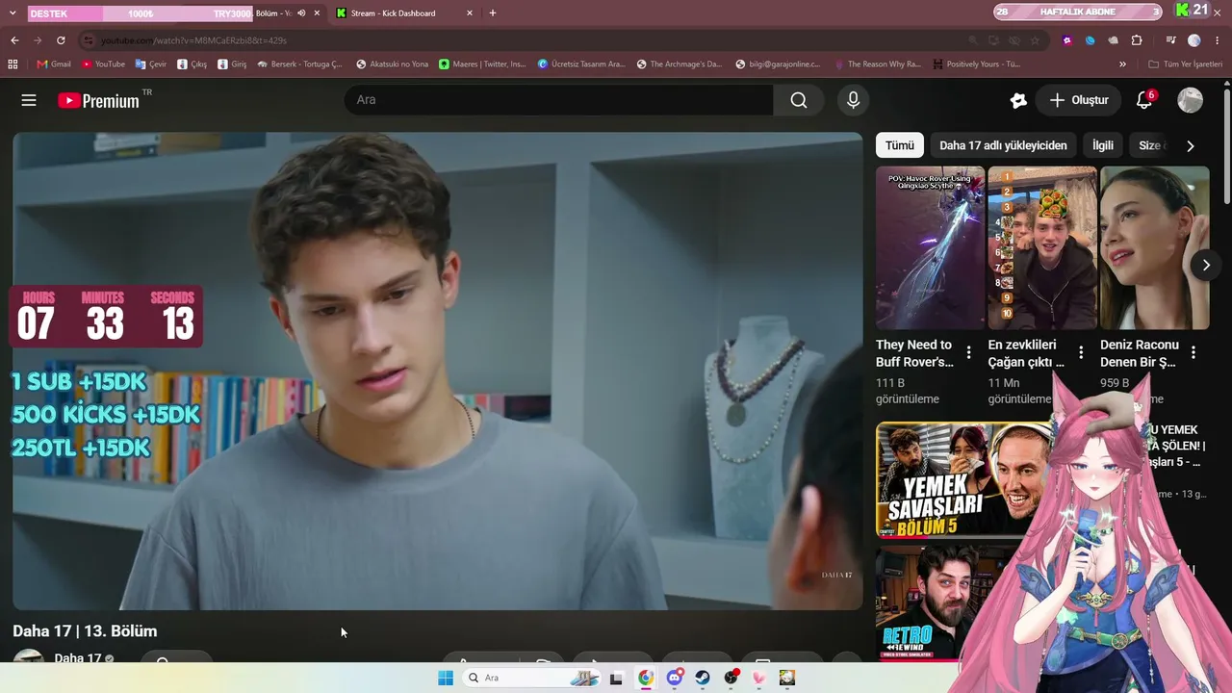
Task: Open the Çevir bookmark
Action: (151, 64)
